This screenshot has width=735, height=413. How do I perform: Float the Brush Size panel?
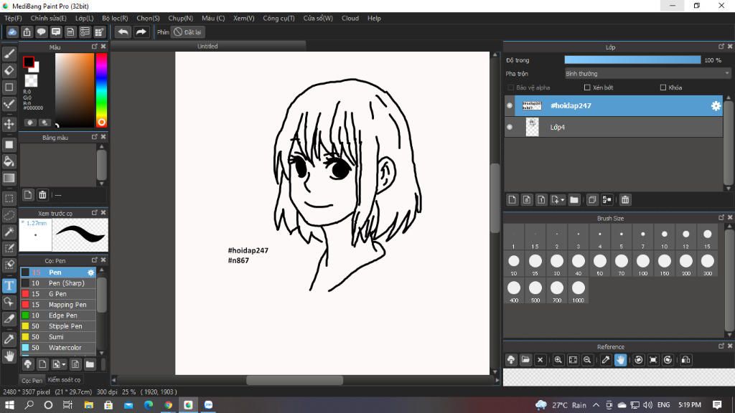point(721,218)
